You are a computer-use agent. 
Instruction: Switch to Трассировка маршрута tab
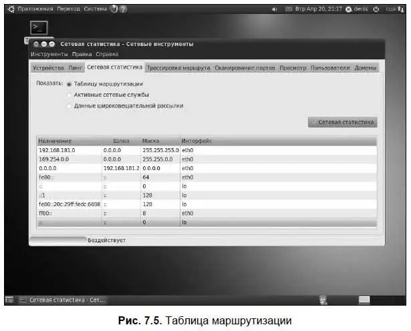coord(178,68)
